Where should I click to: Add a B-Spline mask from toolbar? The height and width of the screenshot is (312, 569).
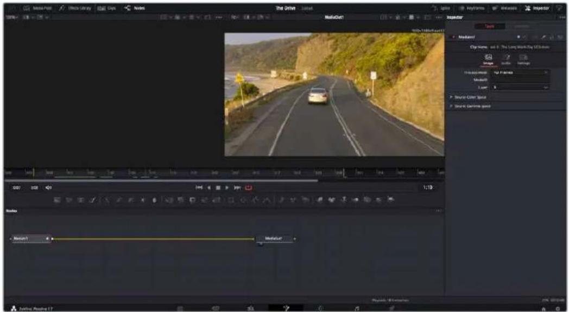tap(267, 199)
